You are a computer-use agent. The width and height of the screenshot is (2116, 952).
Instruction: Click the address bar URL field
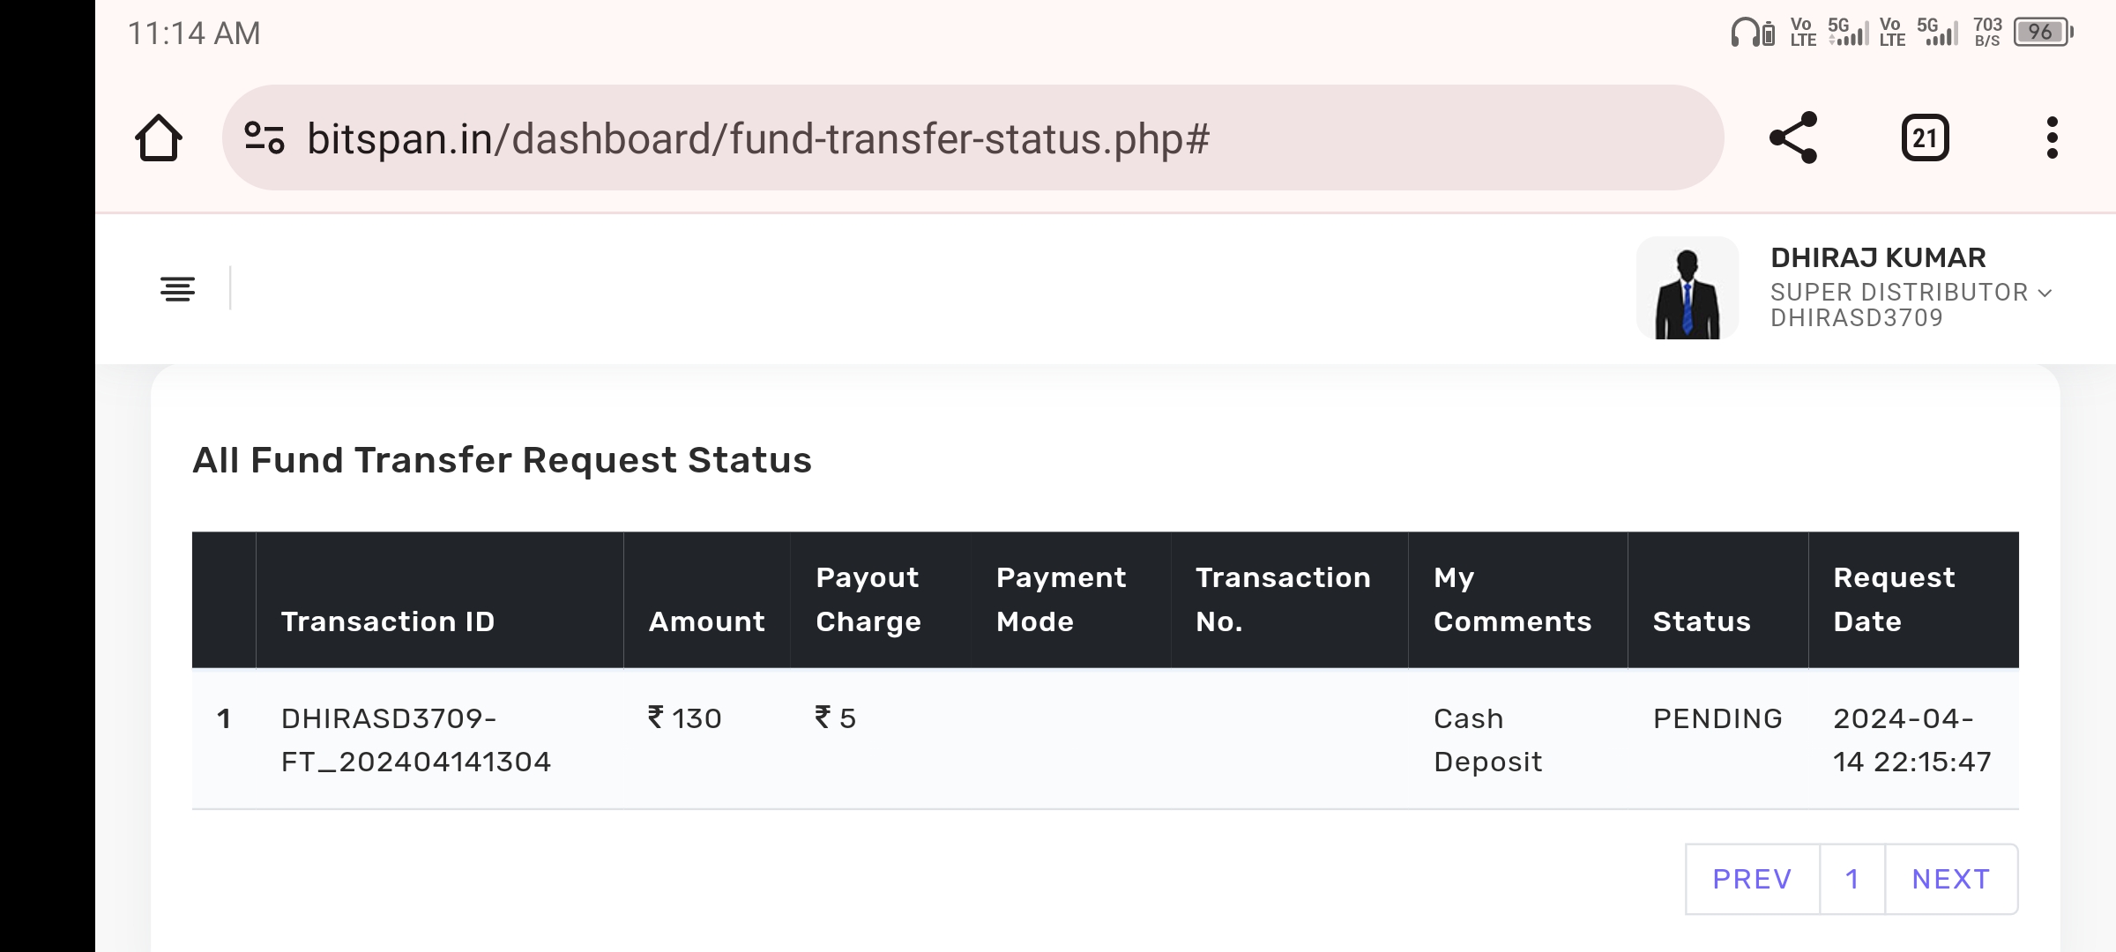click(758, 138)
